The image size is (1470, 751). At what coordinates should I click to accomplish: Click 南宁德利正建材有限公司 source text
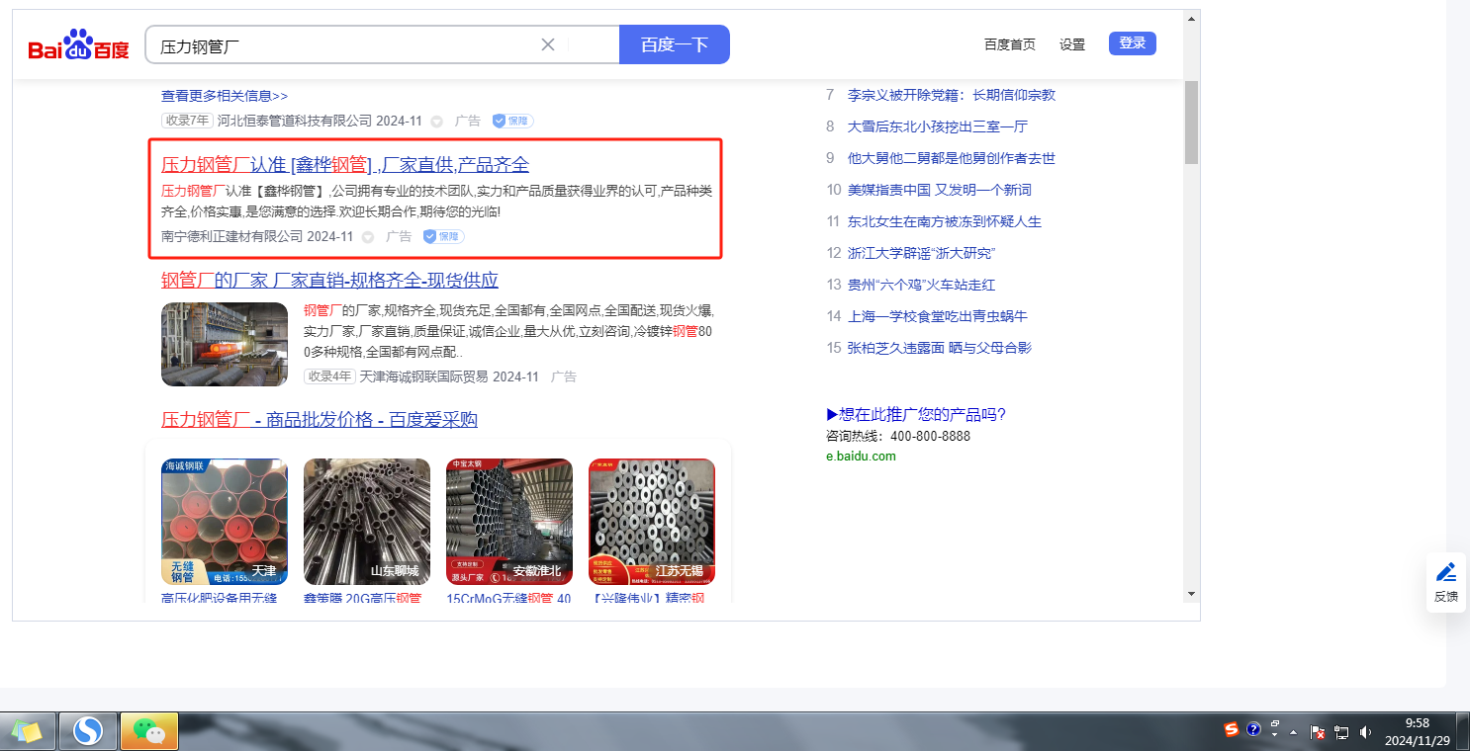[232, 236]
